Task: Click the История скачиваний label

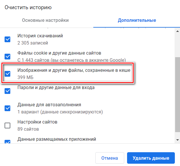Action: coord(40,36)
